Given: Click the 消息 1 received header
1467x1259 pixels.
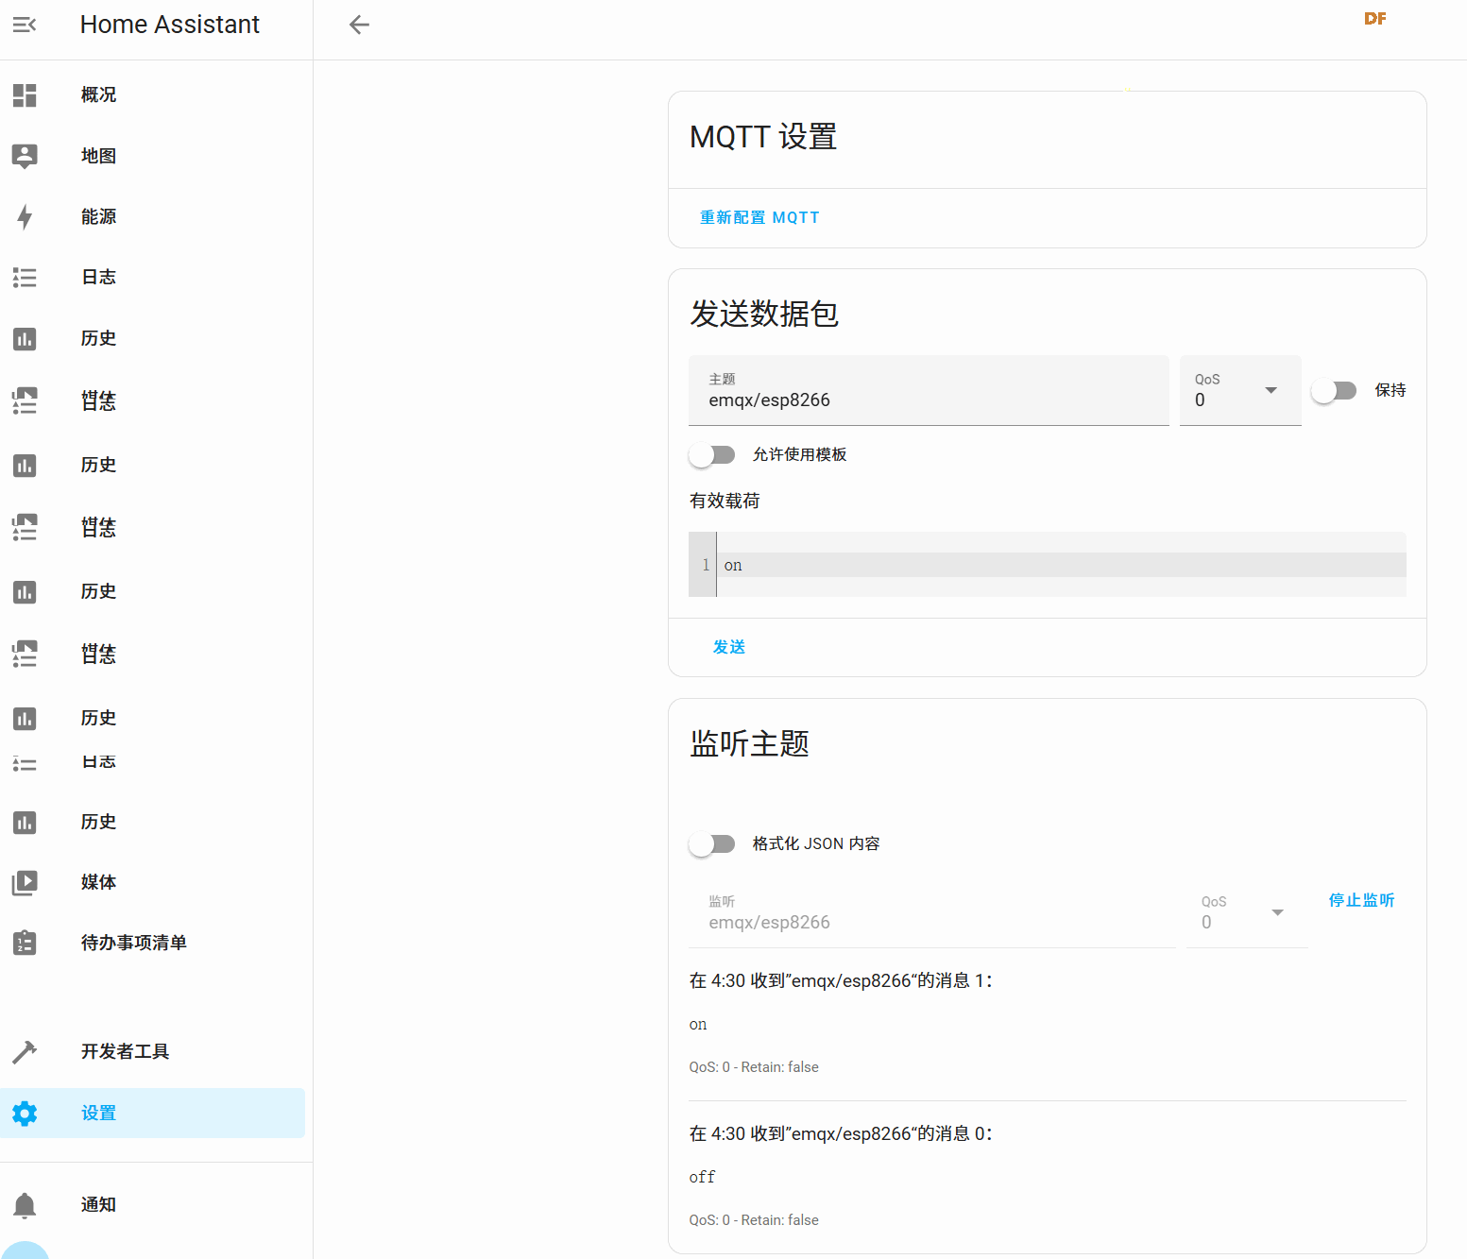Looking at the screenshot, I should 841,980.
